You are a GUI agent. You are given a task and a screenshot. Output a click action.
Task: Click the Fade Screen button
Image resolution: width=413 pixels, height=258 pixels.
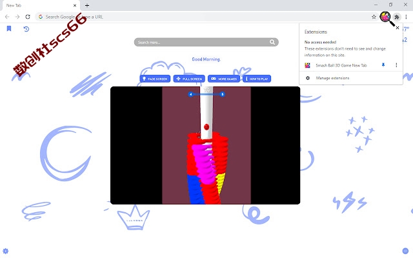155,79
